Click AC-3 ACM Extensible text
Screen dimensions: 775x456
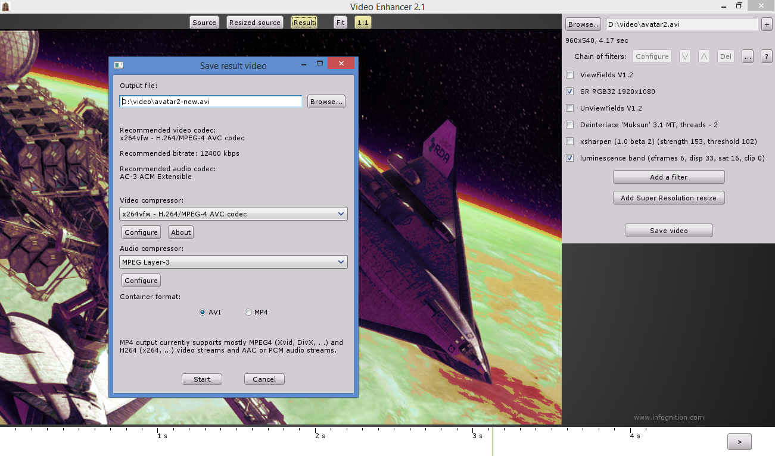pyautogui.click(x=155, y=177)
